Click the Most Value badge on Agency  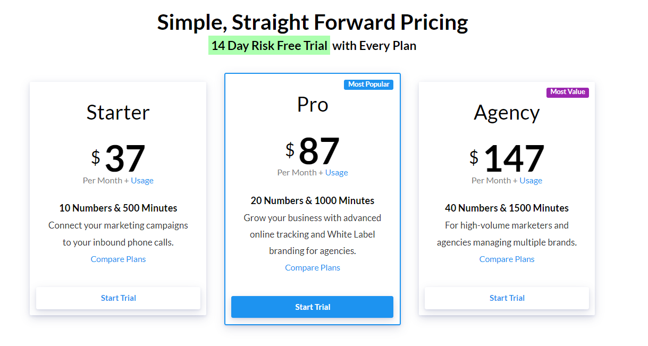point(567,92)
